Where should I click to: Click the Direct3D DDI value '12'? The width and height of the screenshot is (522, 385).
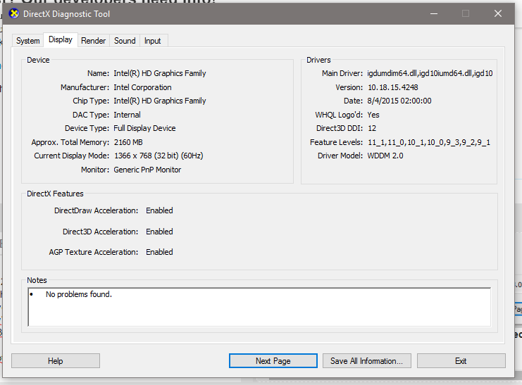[x=372, y=128]
